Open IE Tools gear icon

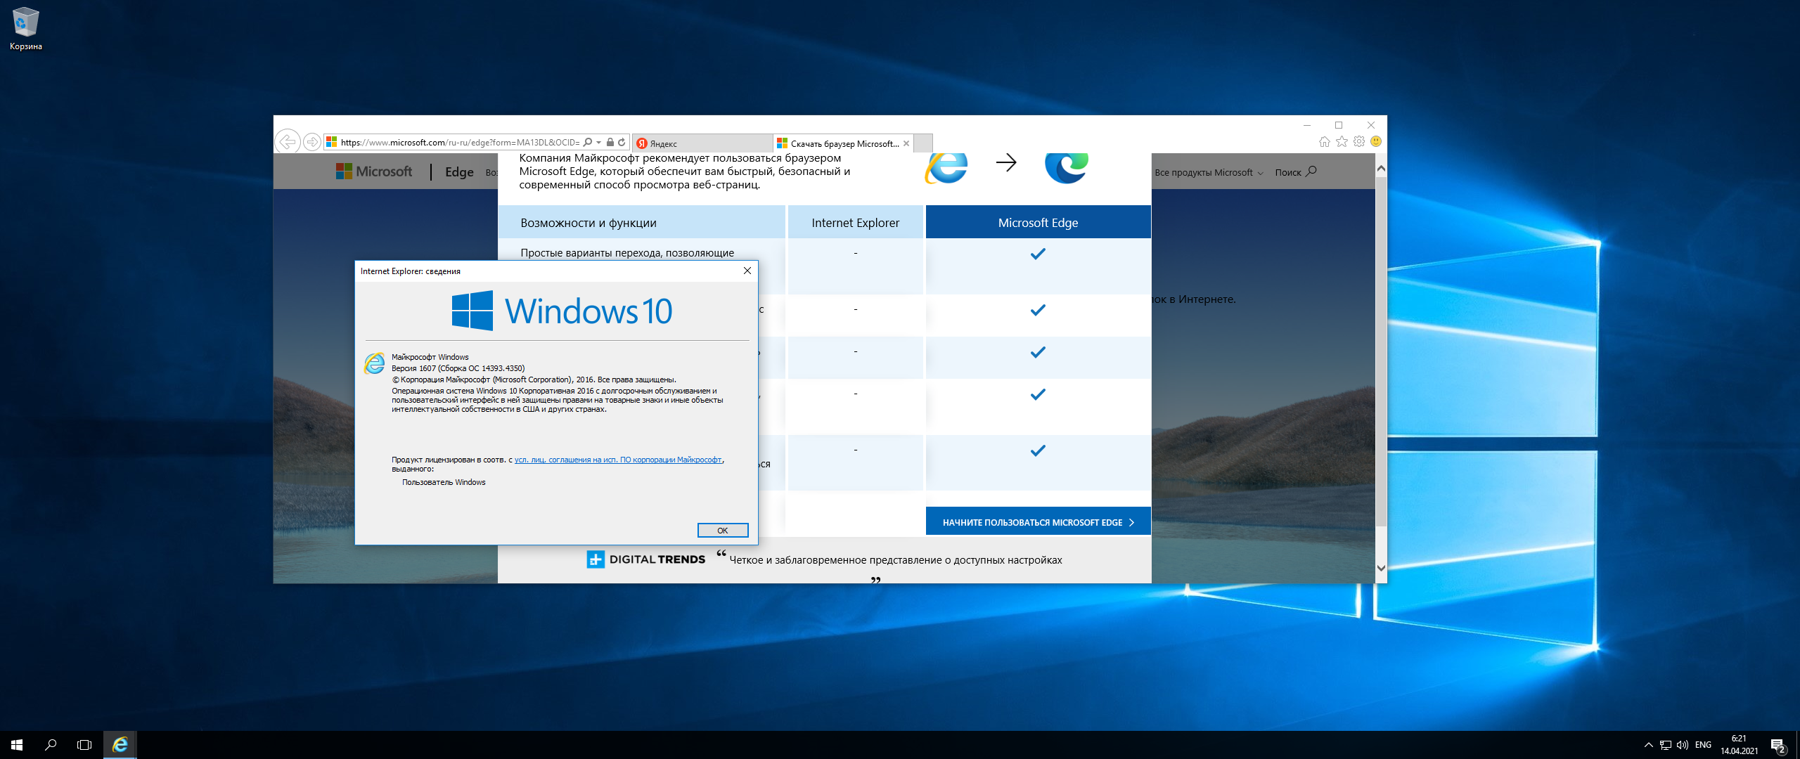click(x=1359, y=141)
